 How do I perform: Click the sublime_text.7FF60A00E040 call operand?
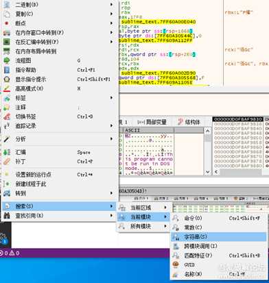pyautogui.click(x=159, y=22)
